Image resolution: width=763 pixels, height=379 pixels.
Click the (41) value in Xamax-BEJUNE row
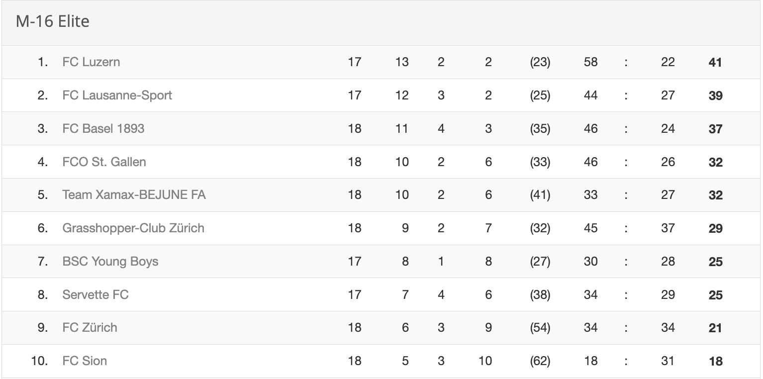tap(540, 195)
